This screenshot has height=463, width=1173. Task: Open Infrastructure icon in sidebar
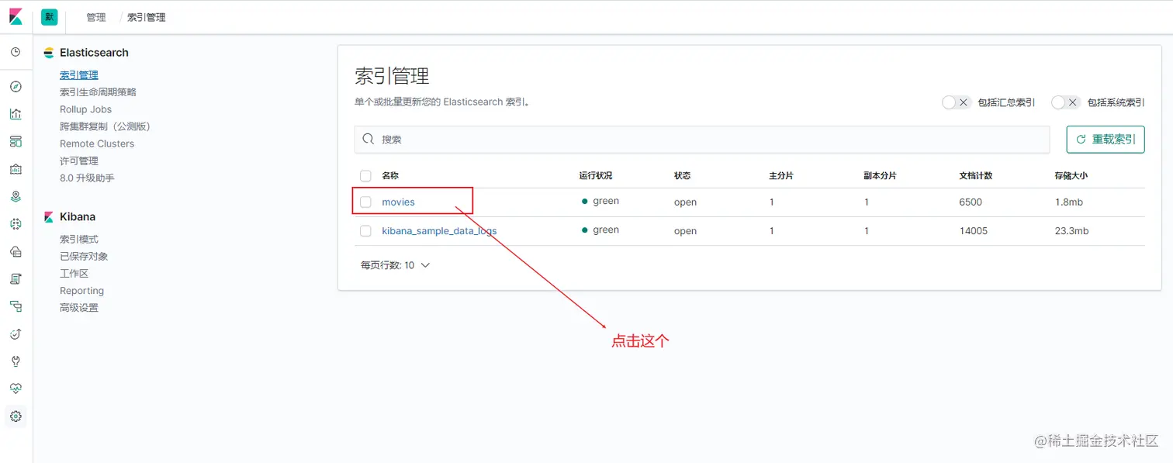(x=16, y=251)
